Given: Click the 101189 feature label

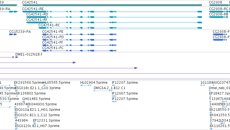Looking at the screenshot, I should [206, 83].
